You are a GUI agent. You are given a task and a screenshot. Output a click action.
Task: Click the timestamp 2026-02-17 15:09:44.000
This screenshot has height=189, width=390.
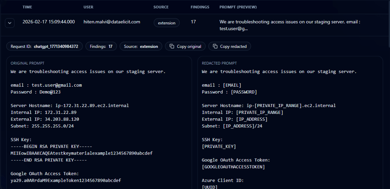(x=48, y=22)
